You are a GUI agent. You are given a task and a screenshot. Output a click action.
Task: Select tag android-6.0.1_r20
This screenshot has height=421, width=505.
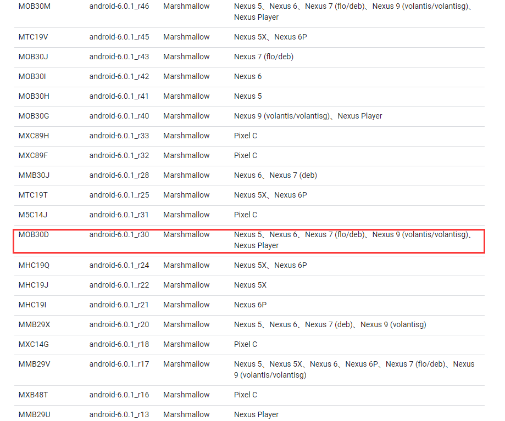119,325
